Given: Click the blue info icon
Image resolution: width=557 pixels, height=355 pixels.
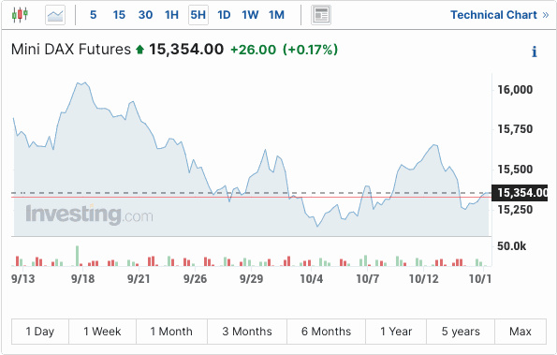Looking at the screenshot, I should point(535,52).
